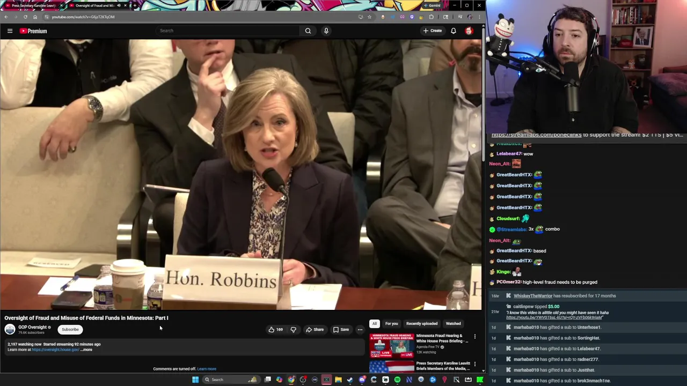Click the video title Oversight of Fraud
This screenshot has height=386, width=687.
[86, 318]
